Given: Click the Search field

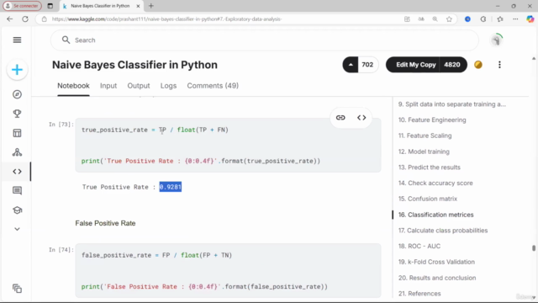Looking at the screenshot, I should [264, 40].
